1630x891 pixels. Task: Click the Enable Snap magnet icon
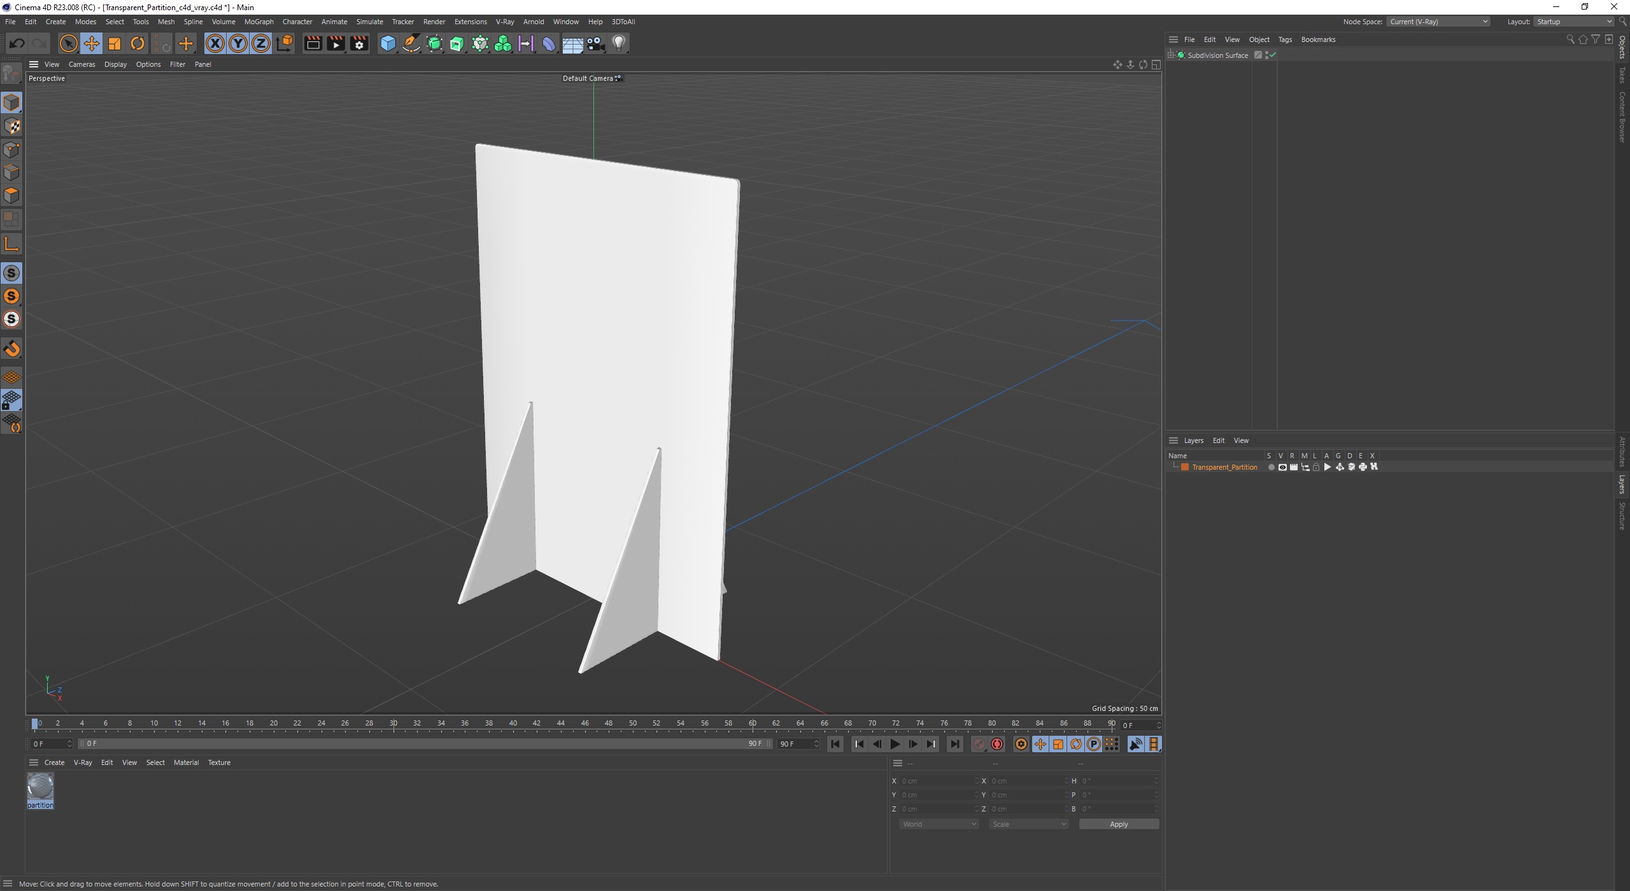coord(11,349)
